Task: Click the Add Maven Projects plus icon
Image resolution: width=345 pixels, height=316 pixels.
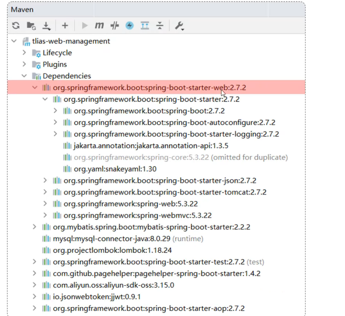Action: [x=65, y=26]
